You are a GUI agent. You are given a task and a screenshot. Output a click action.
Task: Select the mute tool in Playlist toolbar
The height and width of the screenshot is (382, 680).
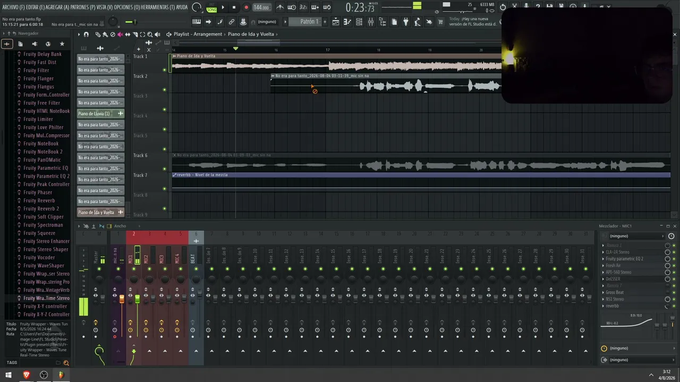tap(120, 34)
